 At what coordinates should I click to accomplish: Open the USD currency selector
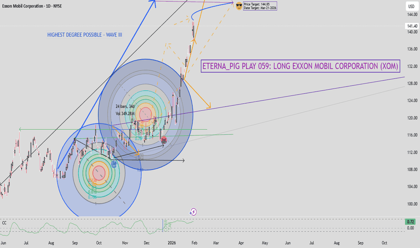click(411, 6)
